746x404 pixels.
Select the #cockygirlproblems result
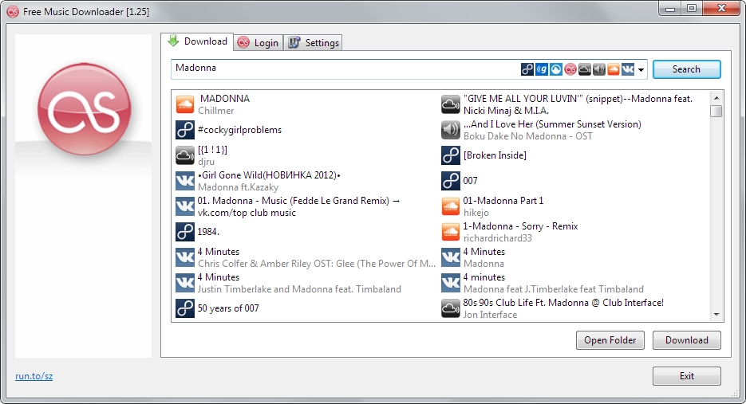tap(240, 130)
